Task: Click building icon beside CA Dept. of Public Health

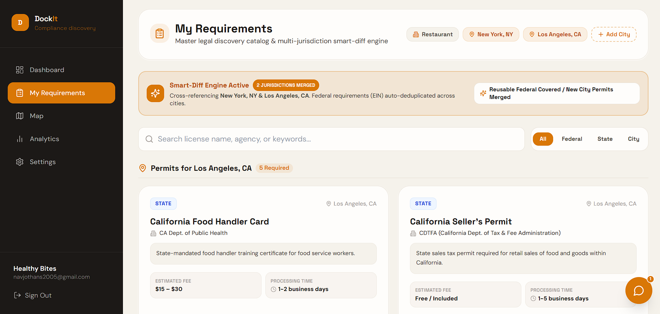Action: pos(153,233)
